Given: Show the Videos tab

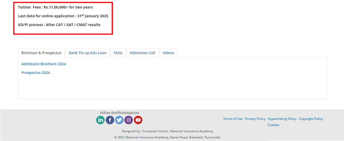Looking at the screenshot, I should tap(168, 53).
